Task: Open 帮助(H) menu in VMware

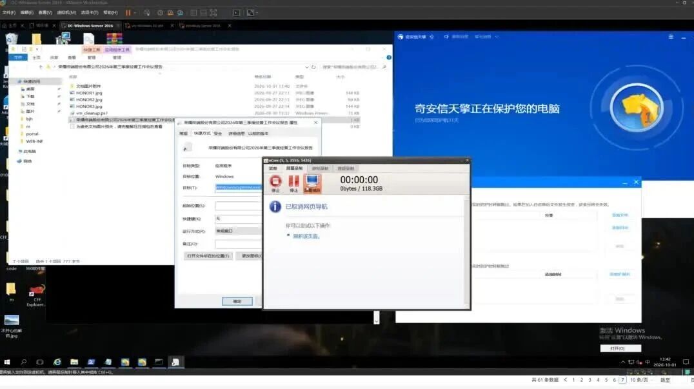Action: point(110,13)
